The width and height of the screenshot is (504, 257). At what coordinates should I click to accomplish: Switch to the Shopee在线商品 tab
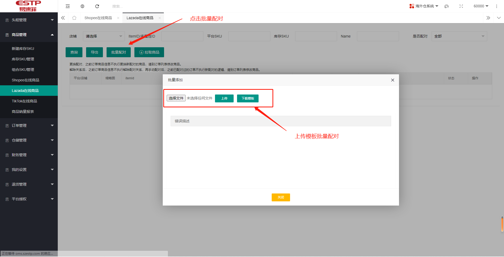click(x=98, y=18)
